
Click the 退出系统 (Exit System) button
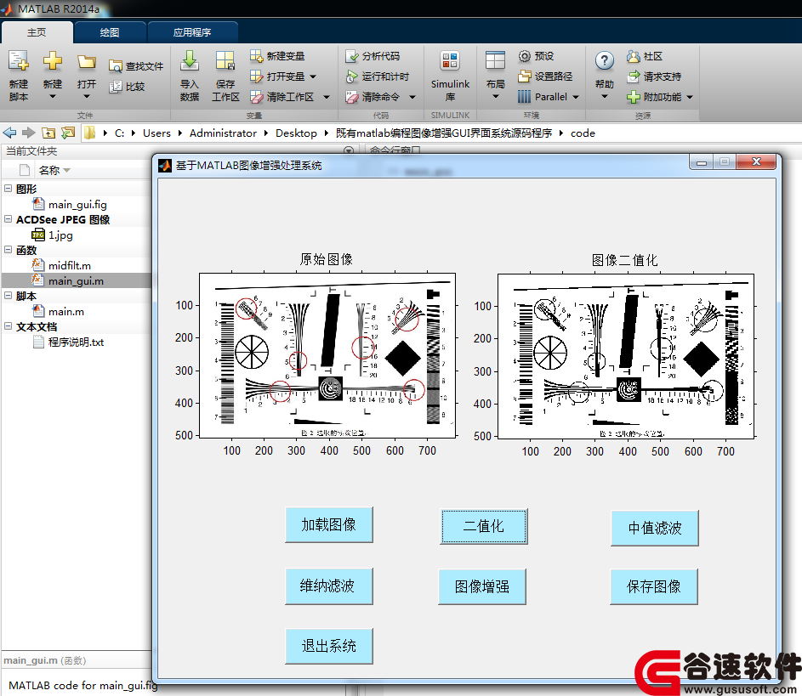click(329, 646)
